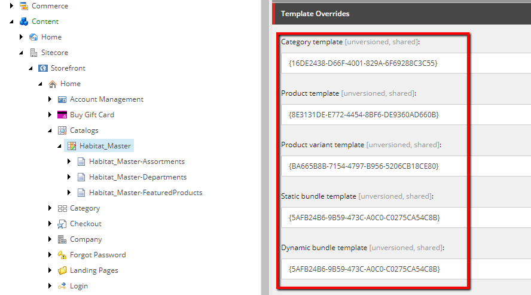Collapse the Habitat_Master node
531x295 pixels.
click(x=59, y=146)
